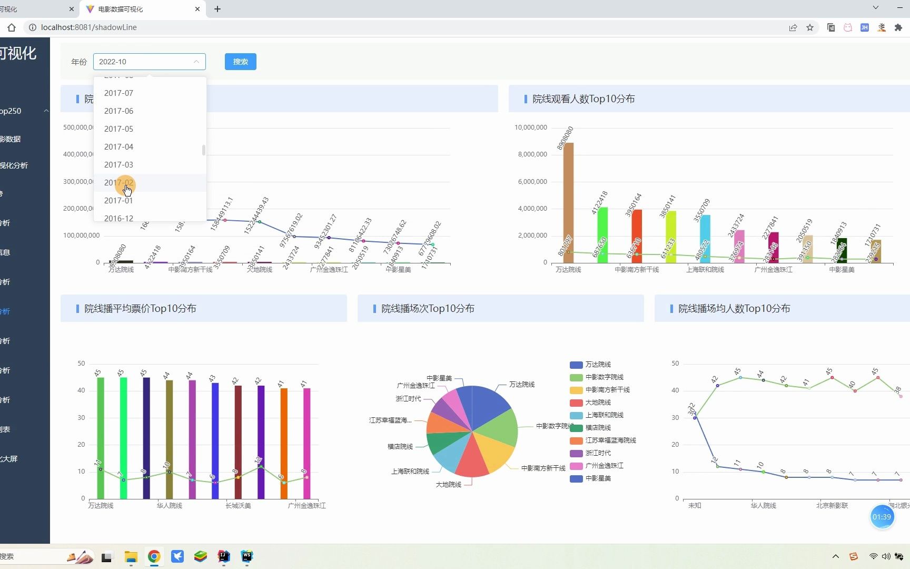Open the 年份 month picker dropdown
Screen dimensions: 910x569
(x=150, y=62)
